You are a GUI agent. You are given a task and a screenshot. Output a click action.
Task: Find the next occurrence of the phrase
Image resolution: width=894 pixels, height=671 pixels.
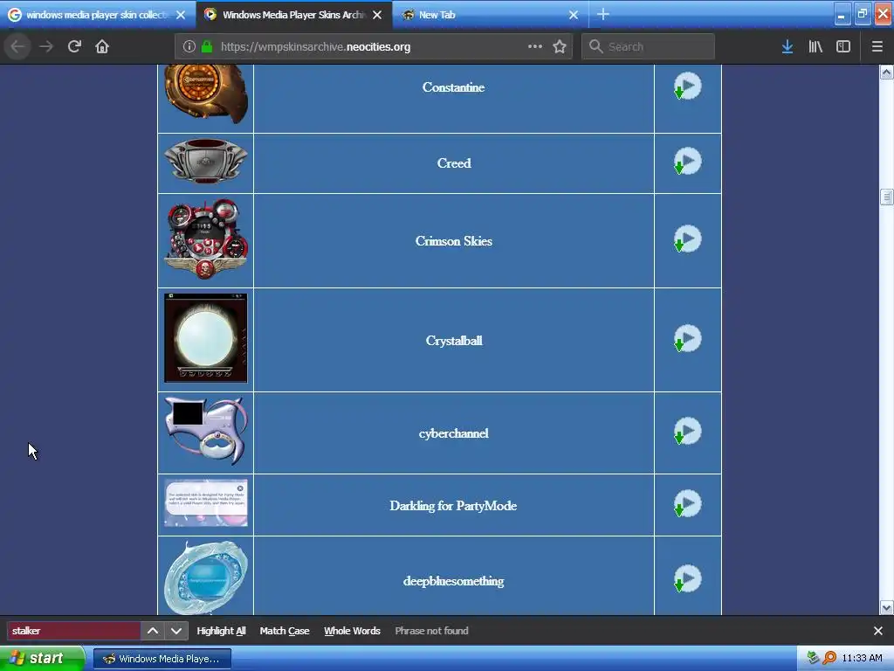point(176,631)
